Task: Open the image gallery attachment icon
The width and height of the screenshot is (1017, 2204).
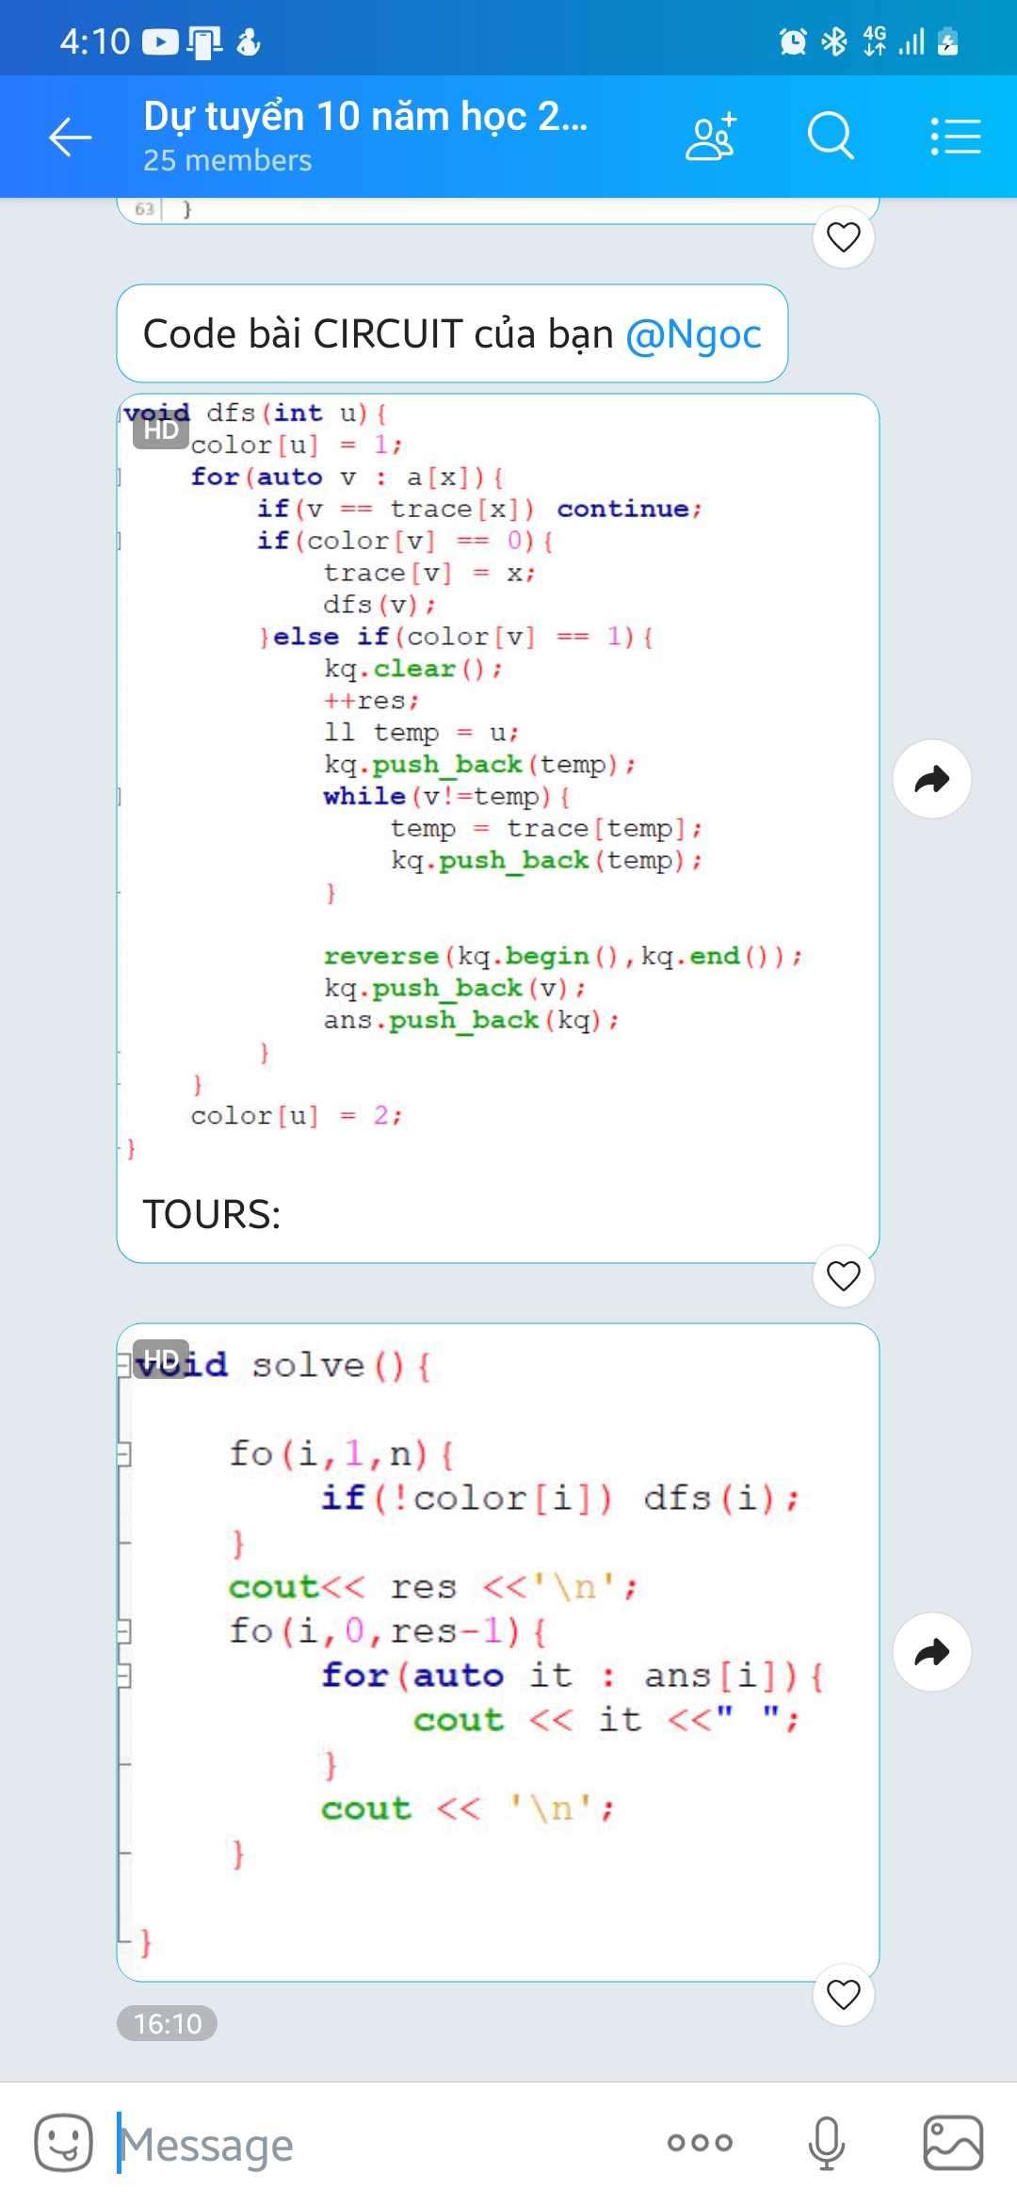Action: (x=953, y=2143)
